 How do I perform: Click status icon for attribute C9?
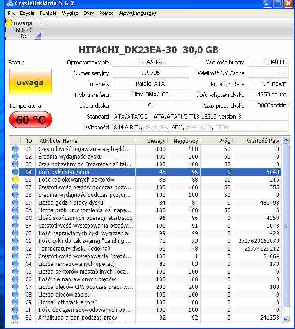click(x=15, y=302)
